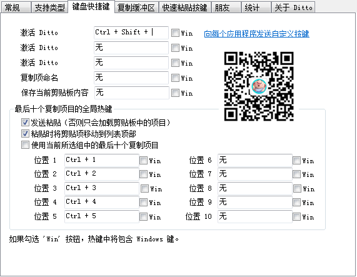Image resolution: width=357 pixels, height=277 pixels.
Task: Click the 如果勾选 'Win' 按钮 hint text
Action: tap(94, 239)
